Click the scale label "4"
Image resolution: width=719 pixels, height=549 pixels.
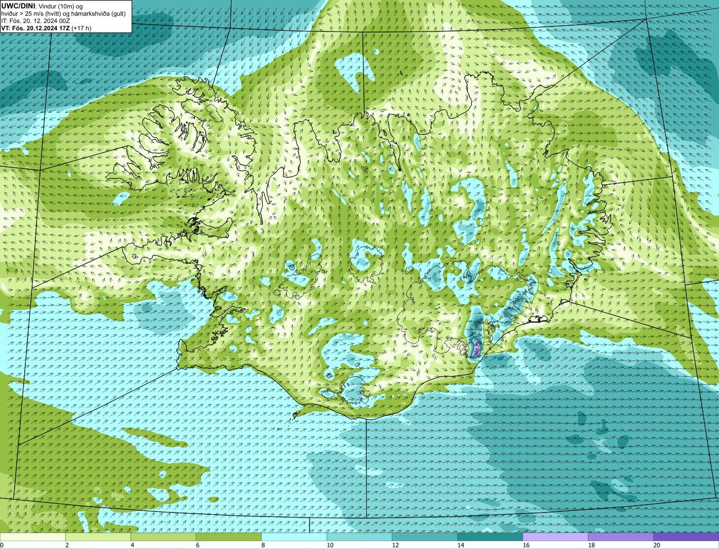click(132, 545)
